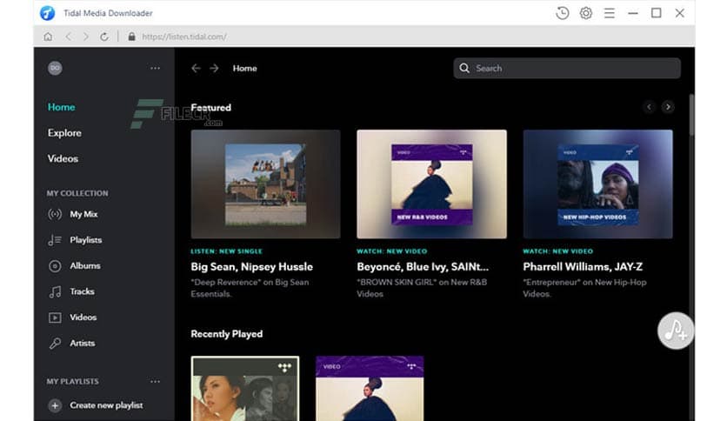Image resolution: width=727 pixels, height=421 pixels.
Task: Open the user profile avatar
Action: coord(55,68)
